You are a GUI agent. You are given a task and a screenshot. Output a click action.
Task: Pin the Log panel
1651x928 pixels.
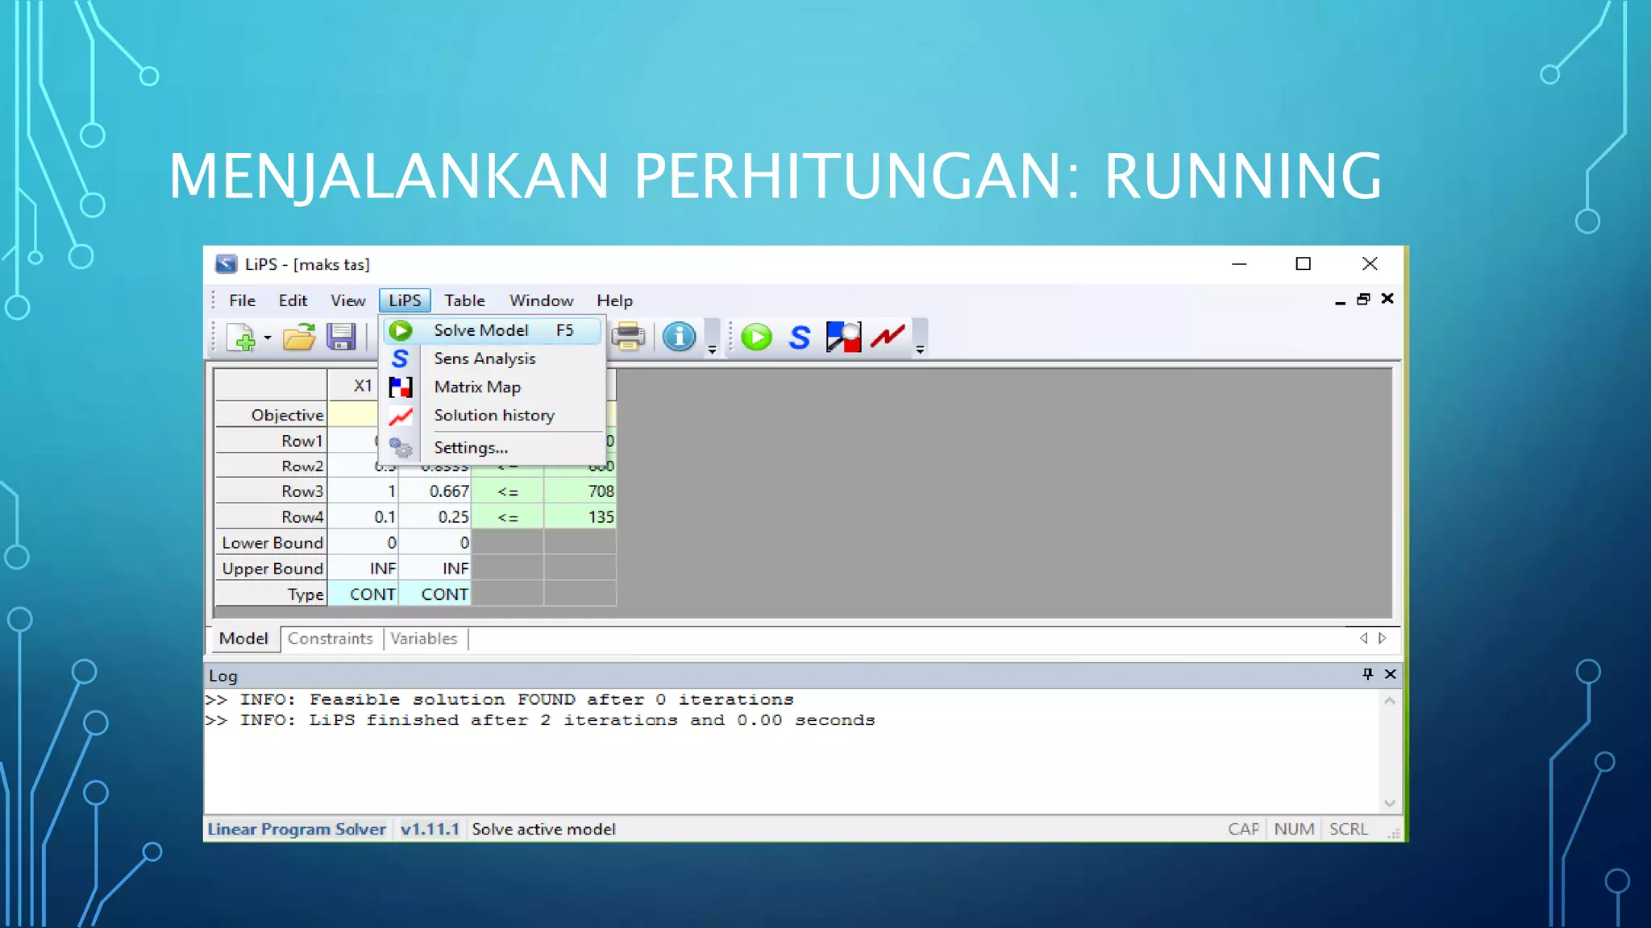click(x=1367, y=674)
